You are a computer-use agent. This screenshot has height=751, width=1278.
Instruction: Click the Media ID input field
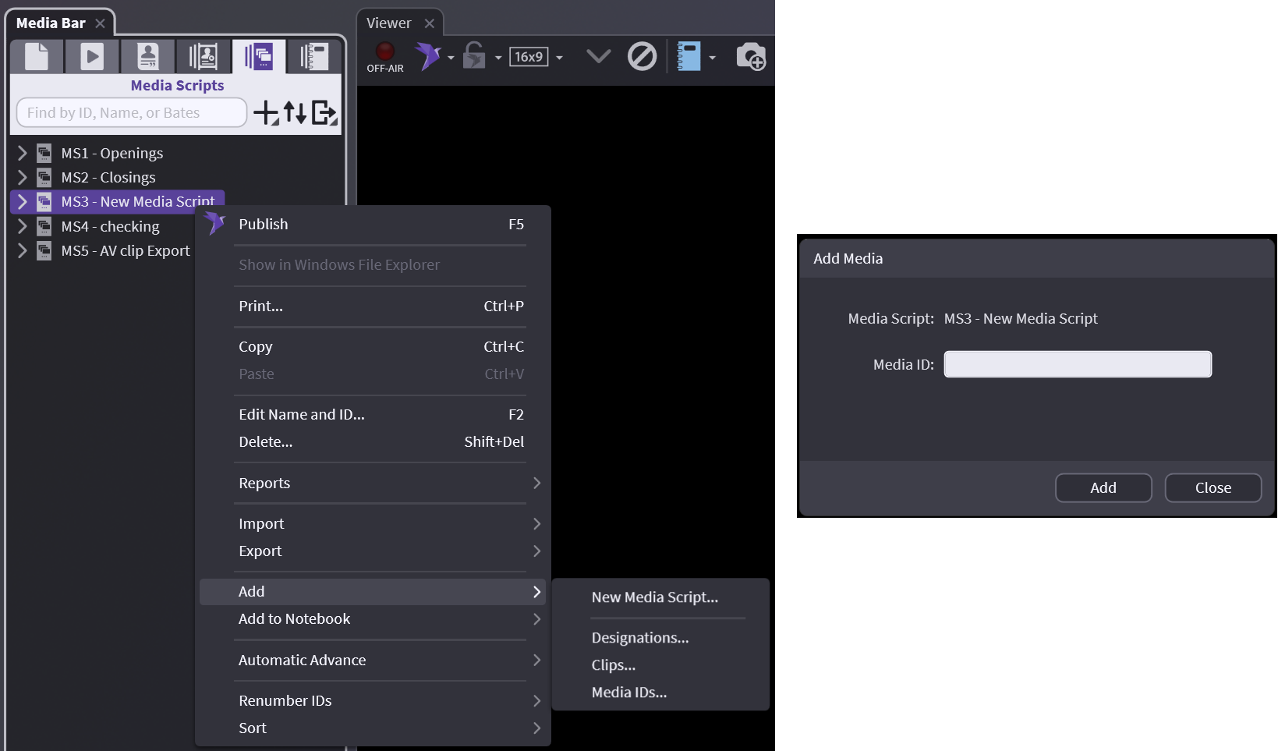point(1077,364)
